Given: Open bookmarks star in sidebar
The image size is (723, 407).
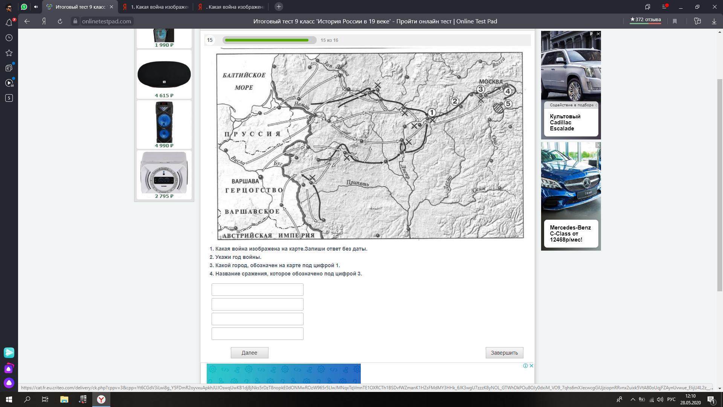Looking at the screenshot, I should point(9,53).
